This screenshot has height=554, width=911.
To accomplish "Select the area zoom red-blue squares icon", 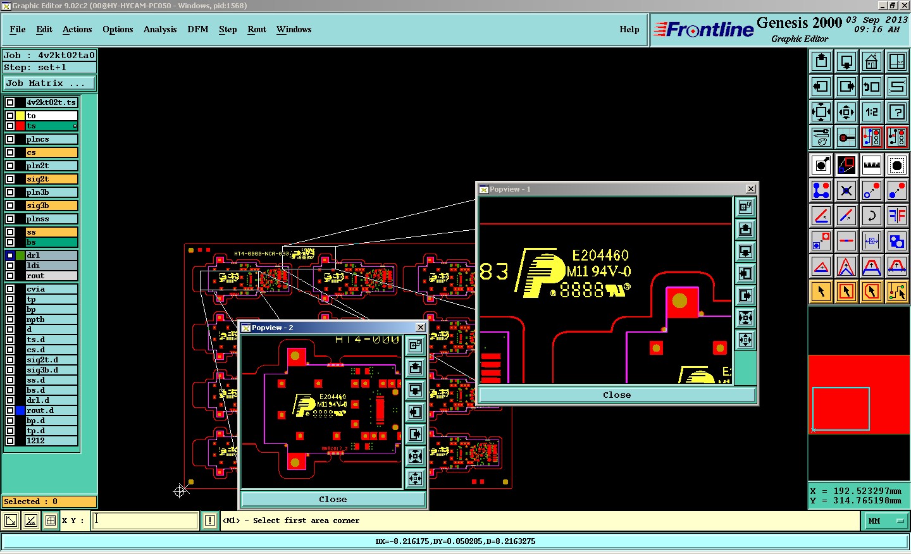I will pos(846,166).
